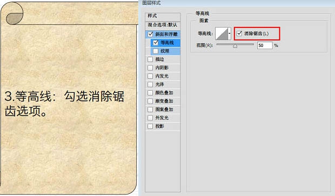The height and width of the screenshot is (196, 335).
Task: Enable the 投影 checkbox
Action: pyautogui.click(x=150, y=126)
